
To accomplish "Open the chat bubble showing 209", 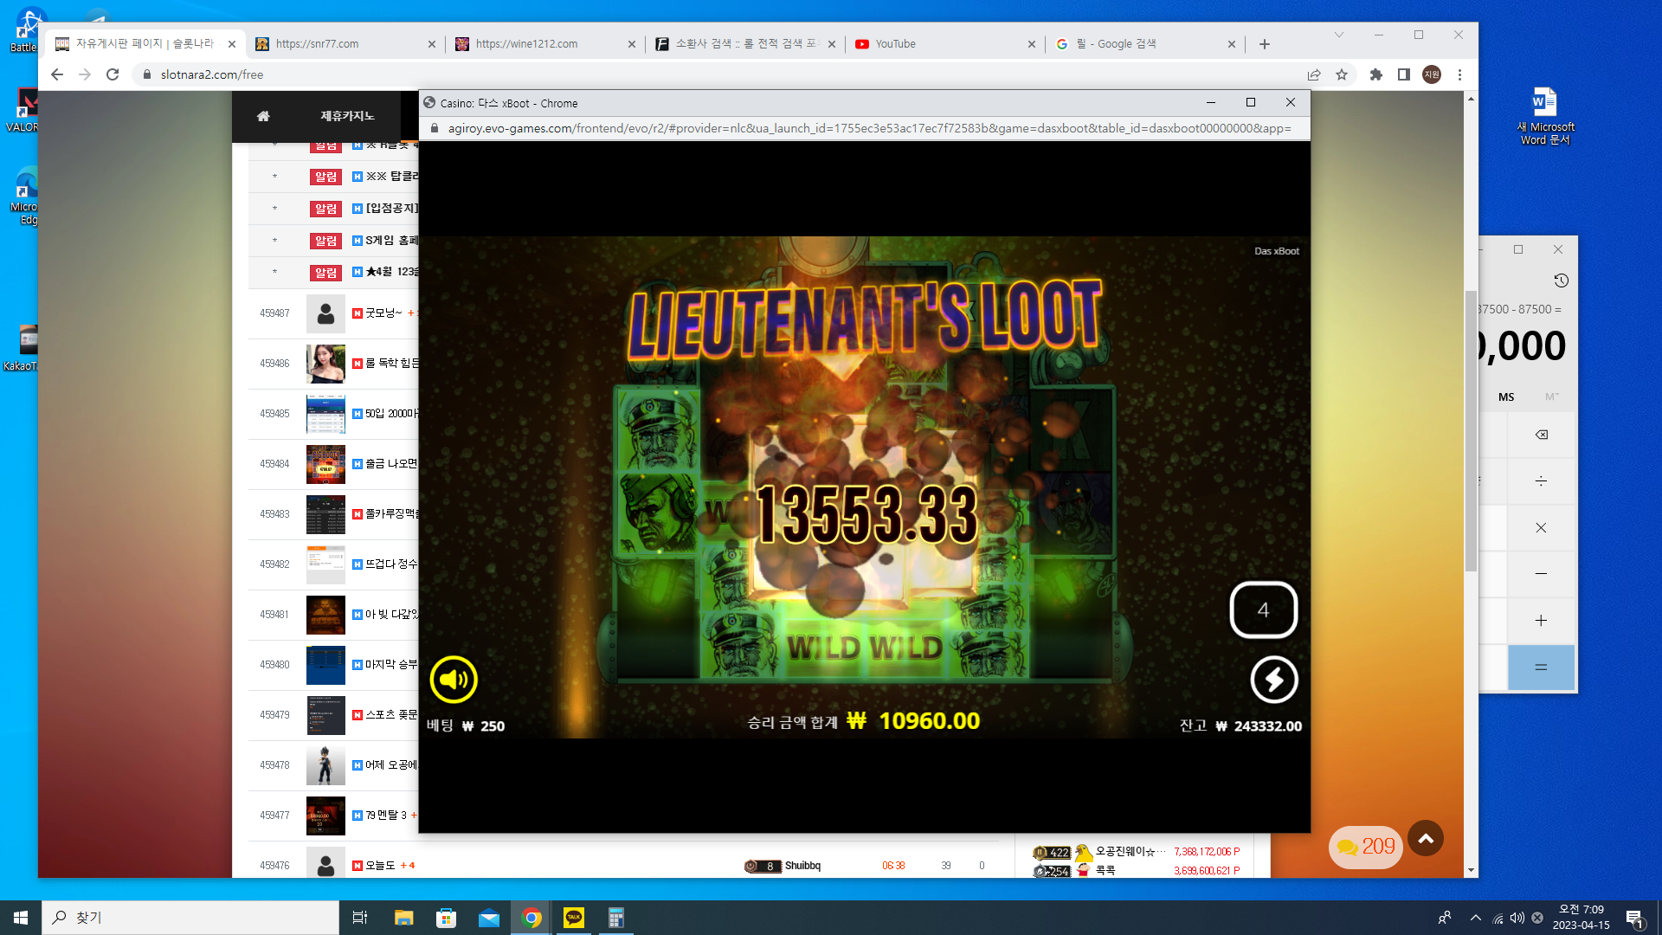I will [x=1366, y=847].
